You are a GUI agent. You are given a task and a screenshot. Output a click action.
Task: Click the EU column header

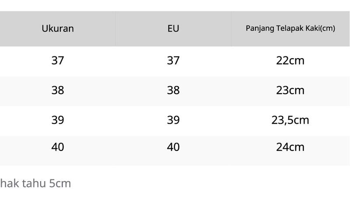[x=173, y=28]
